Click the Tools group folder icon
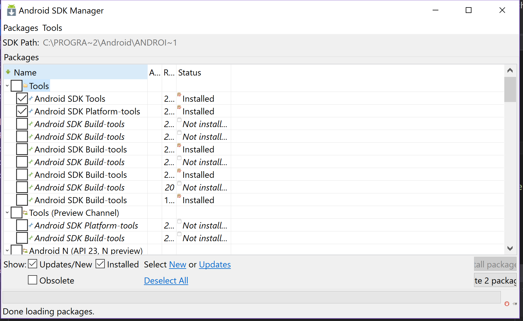Viewport: 523px width, 321px height. click(25, 86)
